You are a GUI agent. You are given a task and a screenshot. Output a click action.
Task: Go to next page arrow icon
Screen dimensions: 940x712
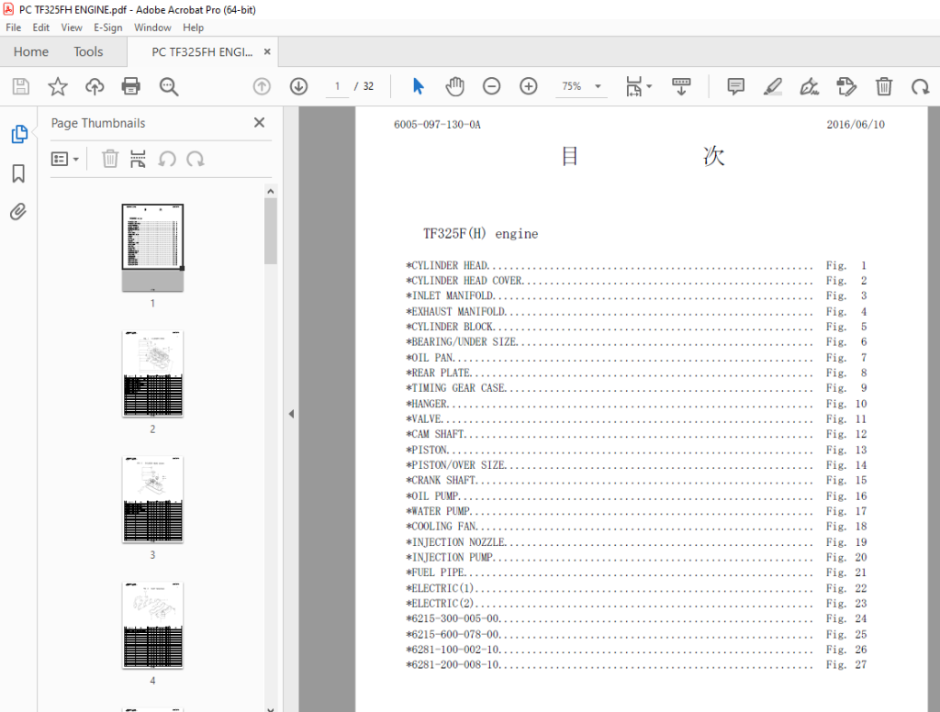pos(298,86)
